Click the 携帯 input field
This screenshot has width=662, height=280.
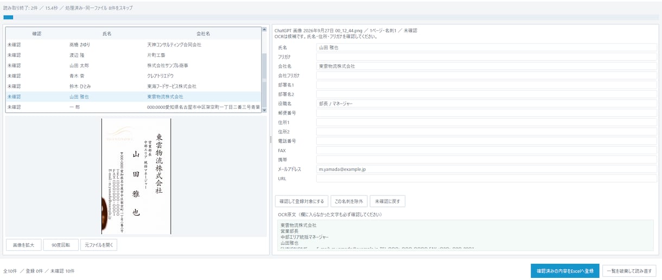click(486, 160)
